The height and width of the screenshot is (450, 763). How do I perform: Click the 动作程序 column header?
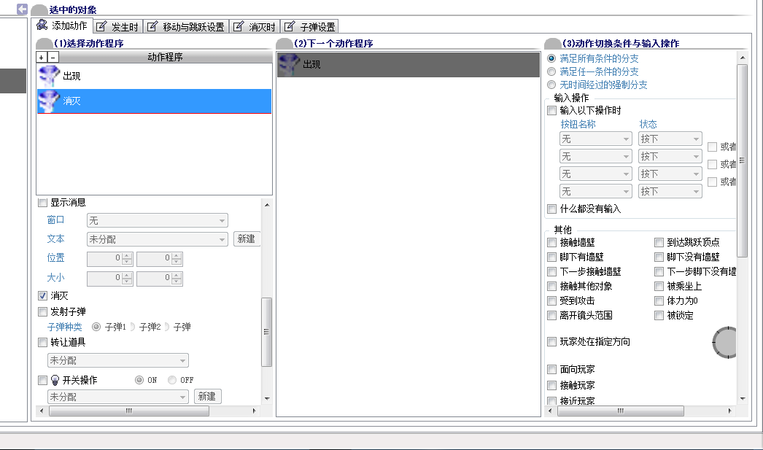[x=166, y=57]
